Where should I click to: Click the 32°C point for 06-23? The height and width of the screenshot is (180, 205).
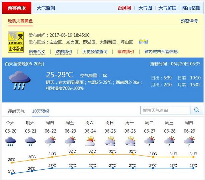pyautogui.click(x=72, y=154)
